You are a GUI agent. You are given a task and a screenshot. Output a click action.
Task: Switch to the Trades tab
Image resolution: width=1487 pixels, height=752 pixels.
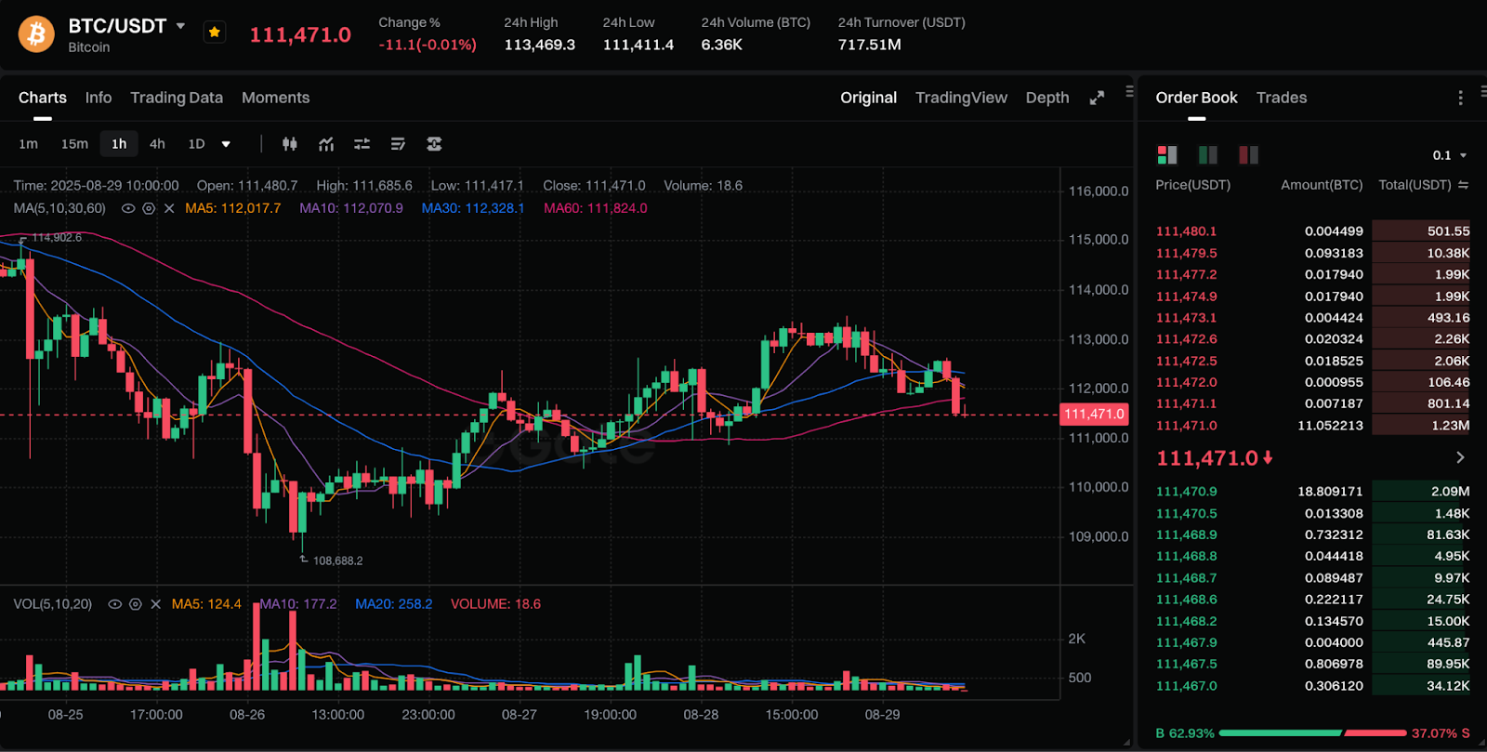click(x=1282, y=98)
